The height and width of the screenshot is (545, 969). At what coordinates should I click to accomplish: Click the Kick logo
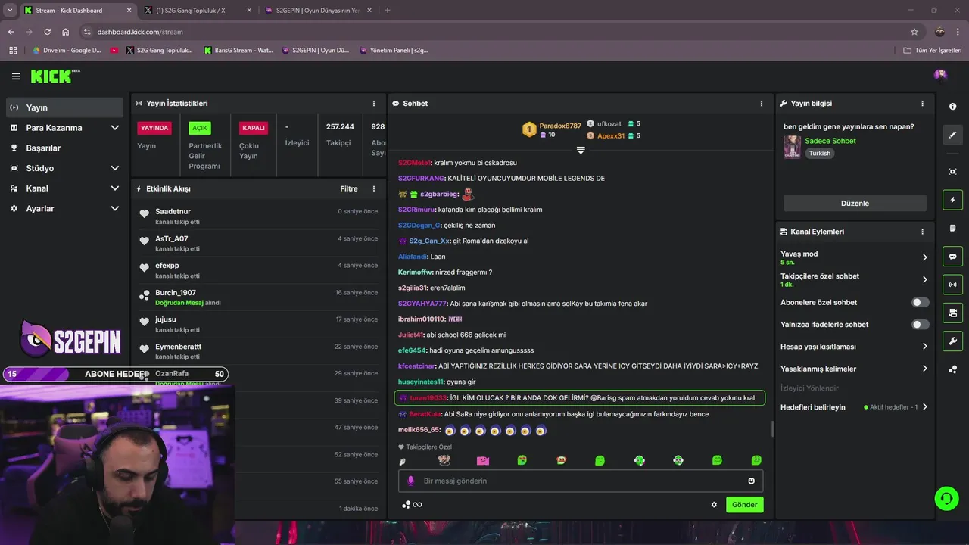(55, 76)
